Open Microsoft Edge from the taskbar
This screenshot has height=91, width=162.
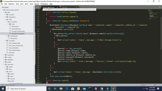pyautogui.click(x=67, y=89)
